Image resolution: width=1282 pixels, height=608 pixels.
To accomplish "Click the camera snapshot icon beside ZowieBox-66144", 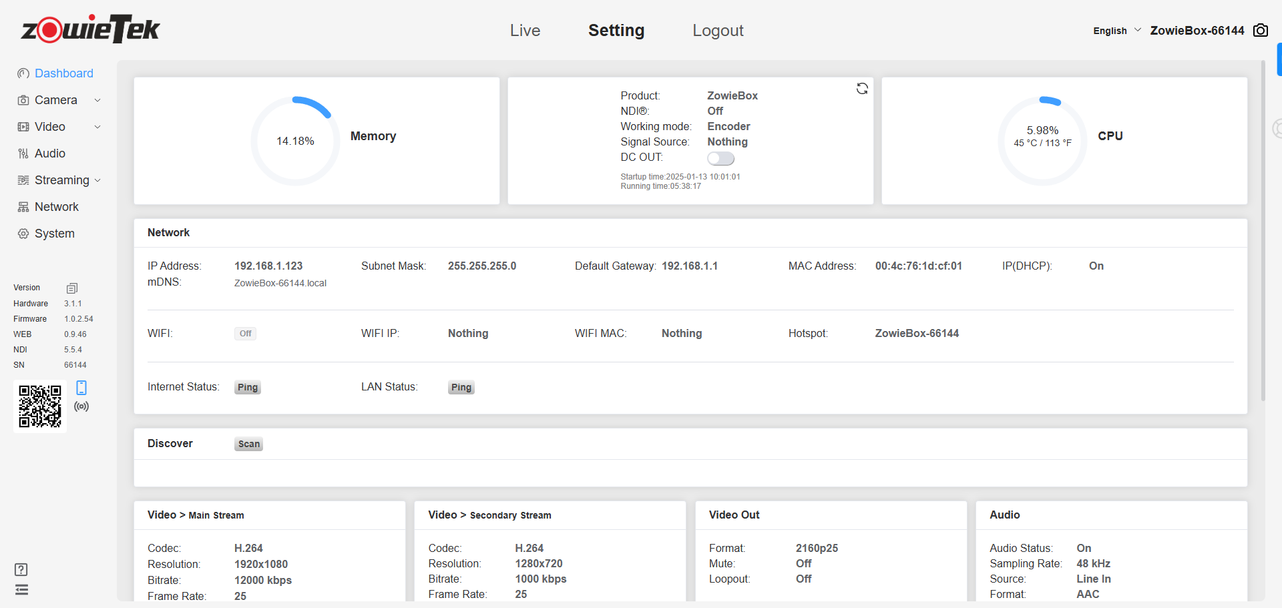I will coord(1261,31).
